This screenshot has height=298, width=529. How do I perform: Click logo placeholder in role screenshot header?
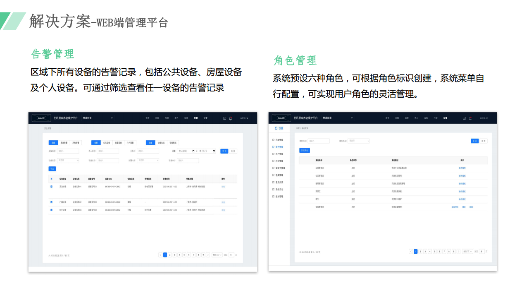coord(281,118)
